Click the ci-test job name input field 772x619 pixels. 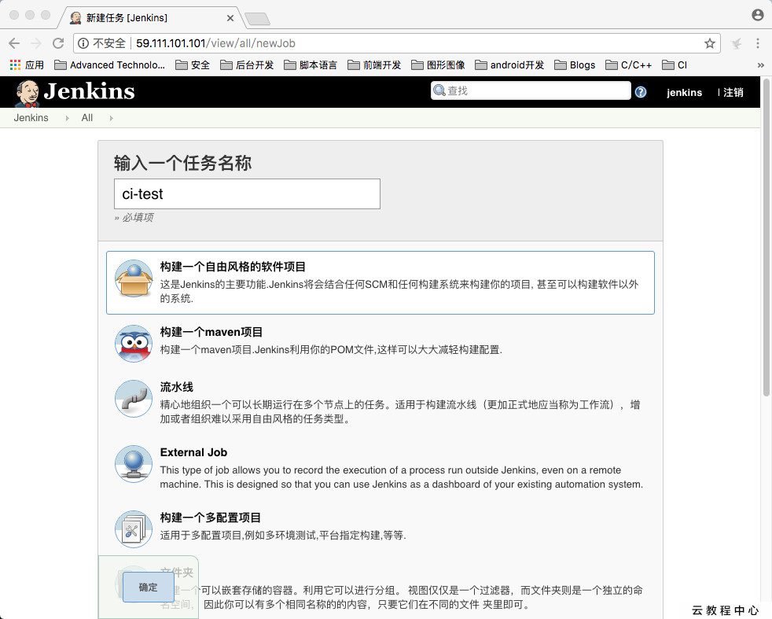(247, 193)
